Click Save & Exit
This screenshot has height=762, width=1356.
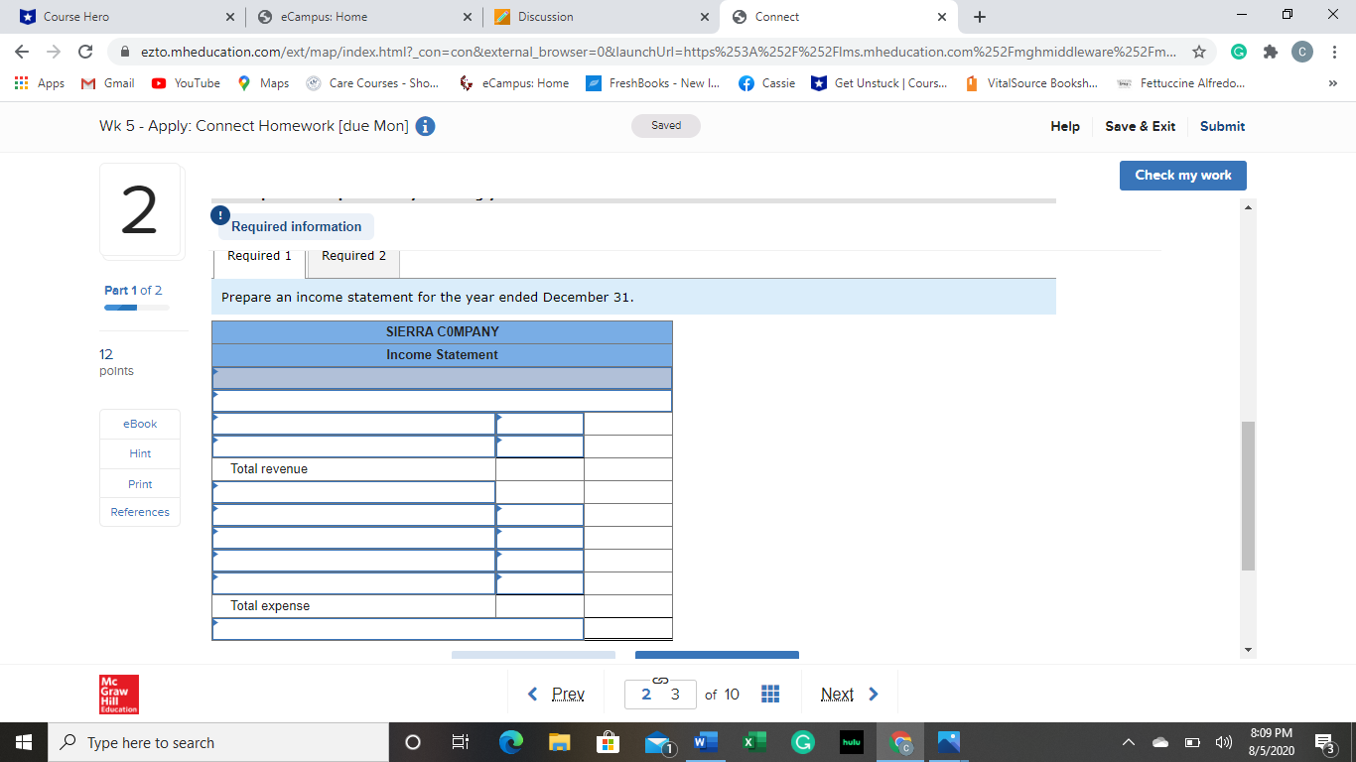pyautogui.click(x=1140, y=126)
